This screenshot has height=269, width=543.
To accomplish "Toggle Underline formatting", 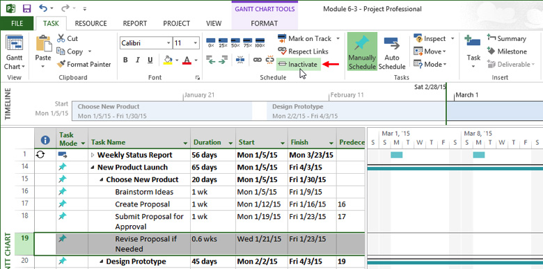I will point(150,60).
